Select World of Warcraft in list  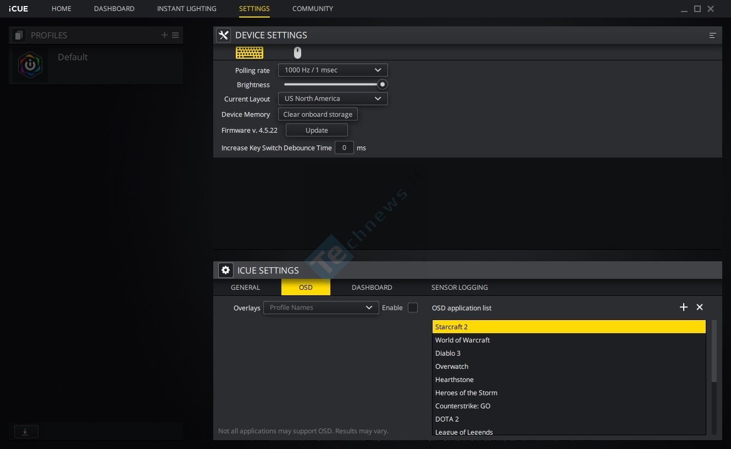(x=569, y=340)
